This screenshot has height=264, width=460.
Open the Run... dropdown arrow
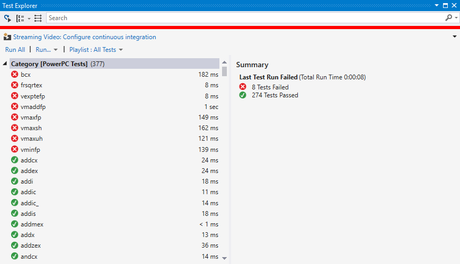(56, 50)
